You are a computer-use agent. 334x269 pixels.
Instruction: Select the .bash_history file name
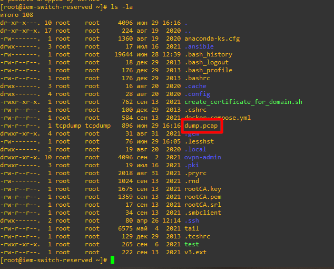click(208, 54)
